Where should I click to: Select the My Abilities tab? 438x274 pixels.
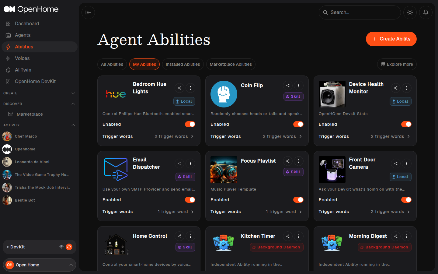pos(144,64)
